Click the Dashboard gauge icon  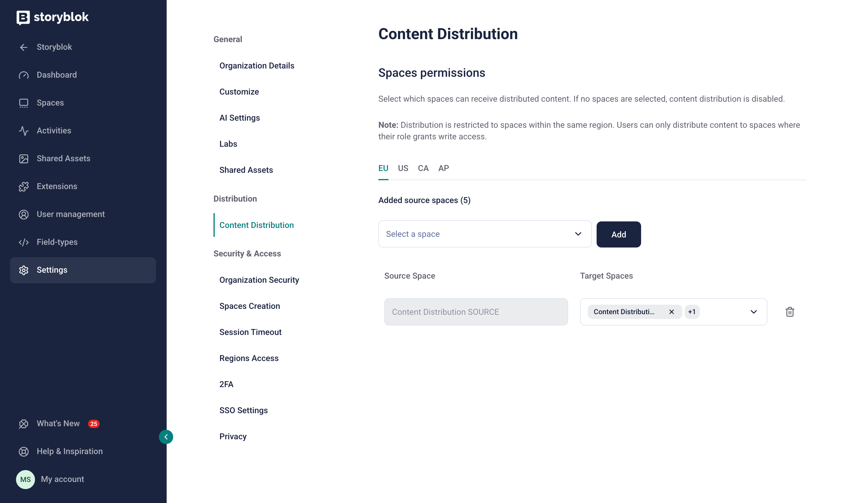pos(24,75)
